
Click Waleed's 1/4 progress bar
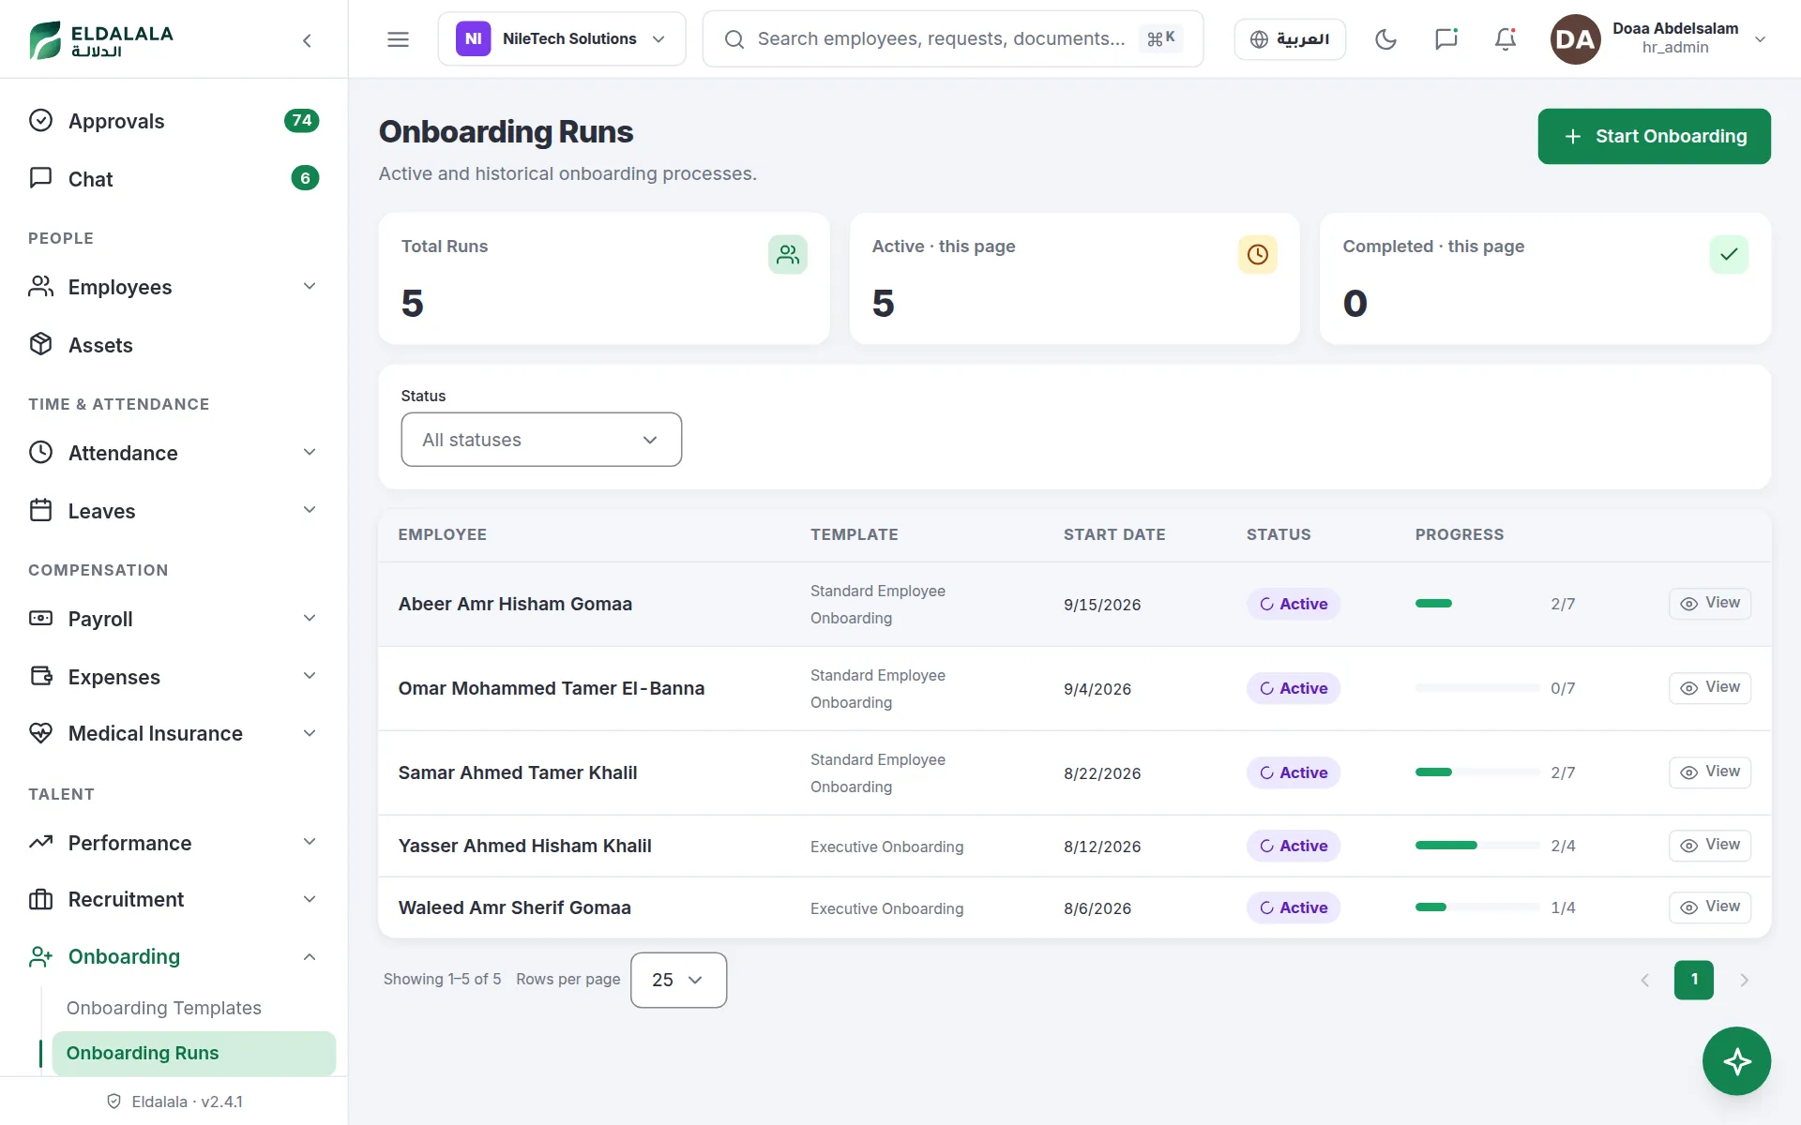(x=1477, y=907)
